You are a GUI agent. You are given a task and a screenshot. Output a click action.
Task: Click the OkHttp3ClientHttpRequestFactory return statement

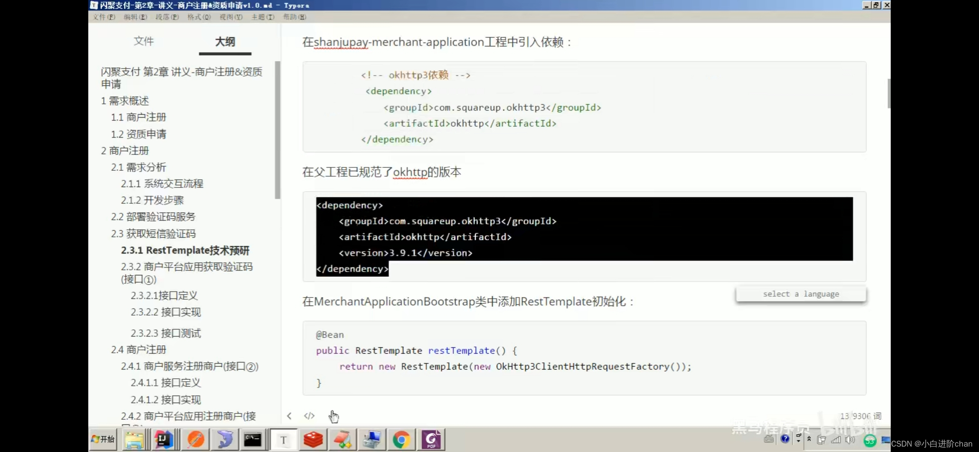(x=515, y=367)
